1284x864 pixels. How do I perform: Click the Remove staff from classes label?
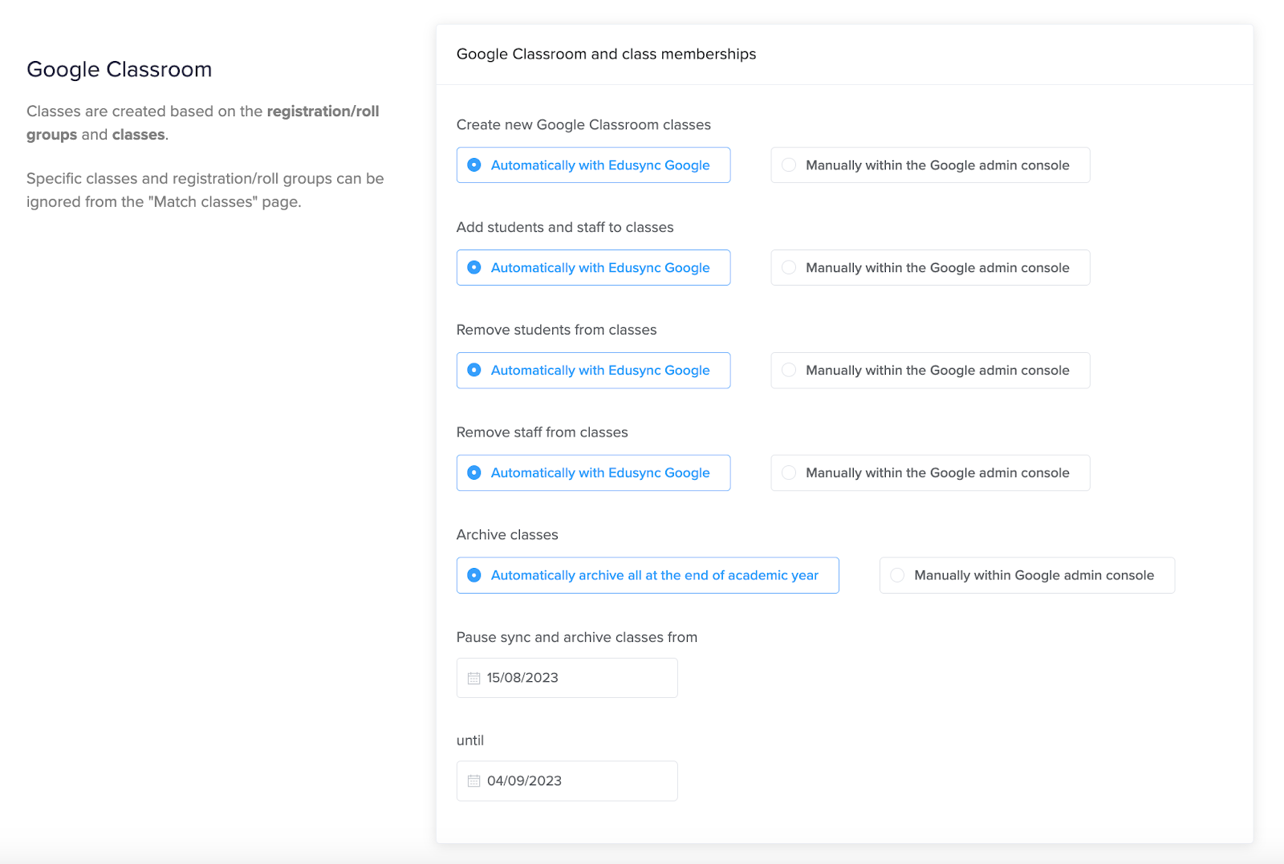pos(542,432)
